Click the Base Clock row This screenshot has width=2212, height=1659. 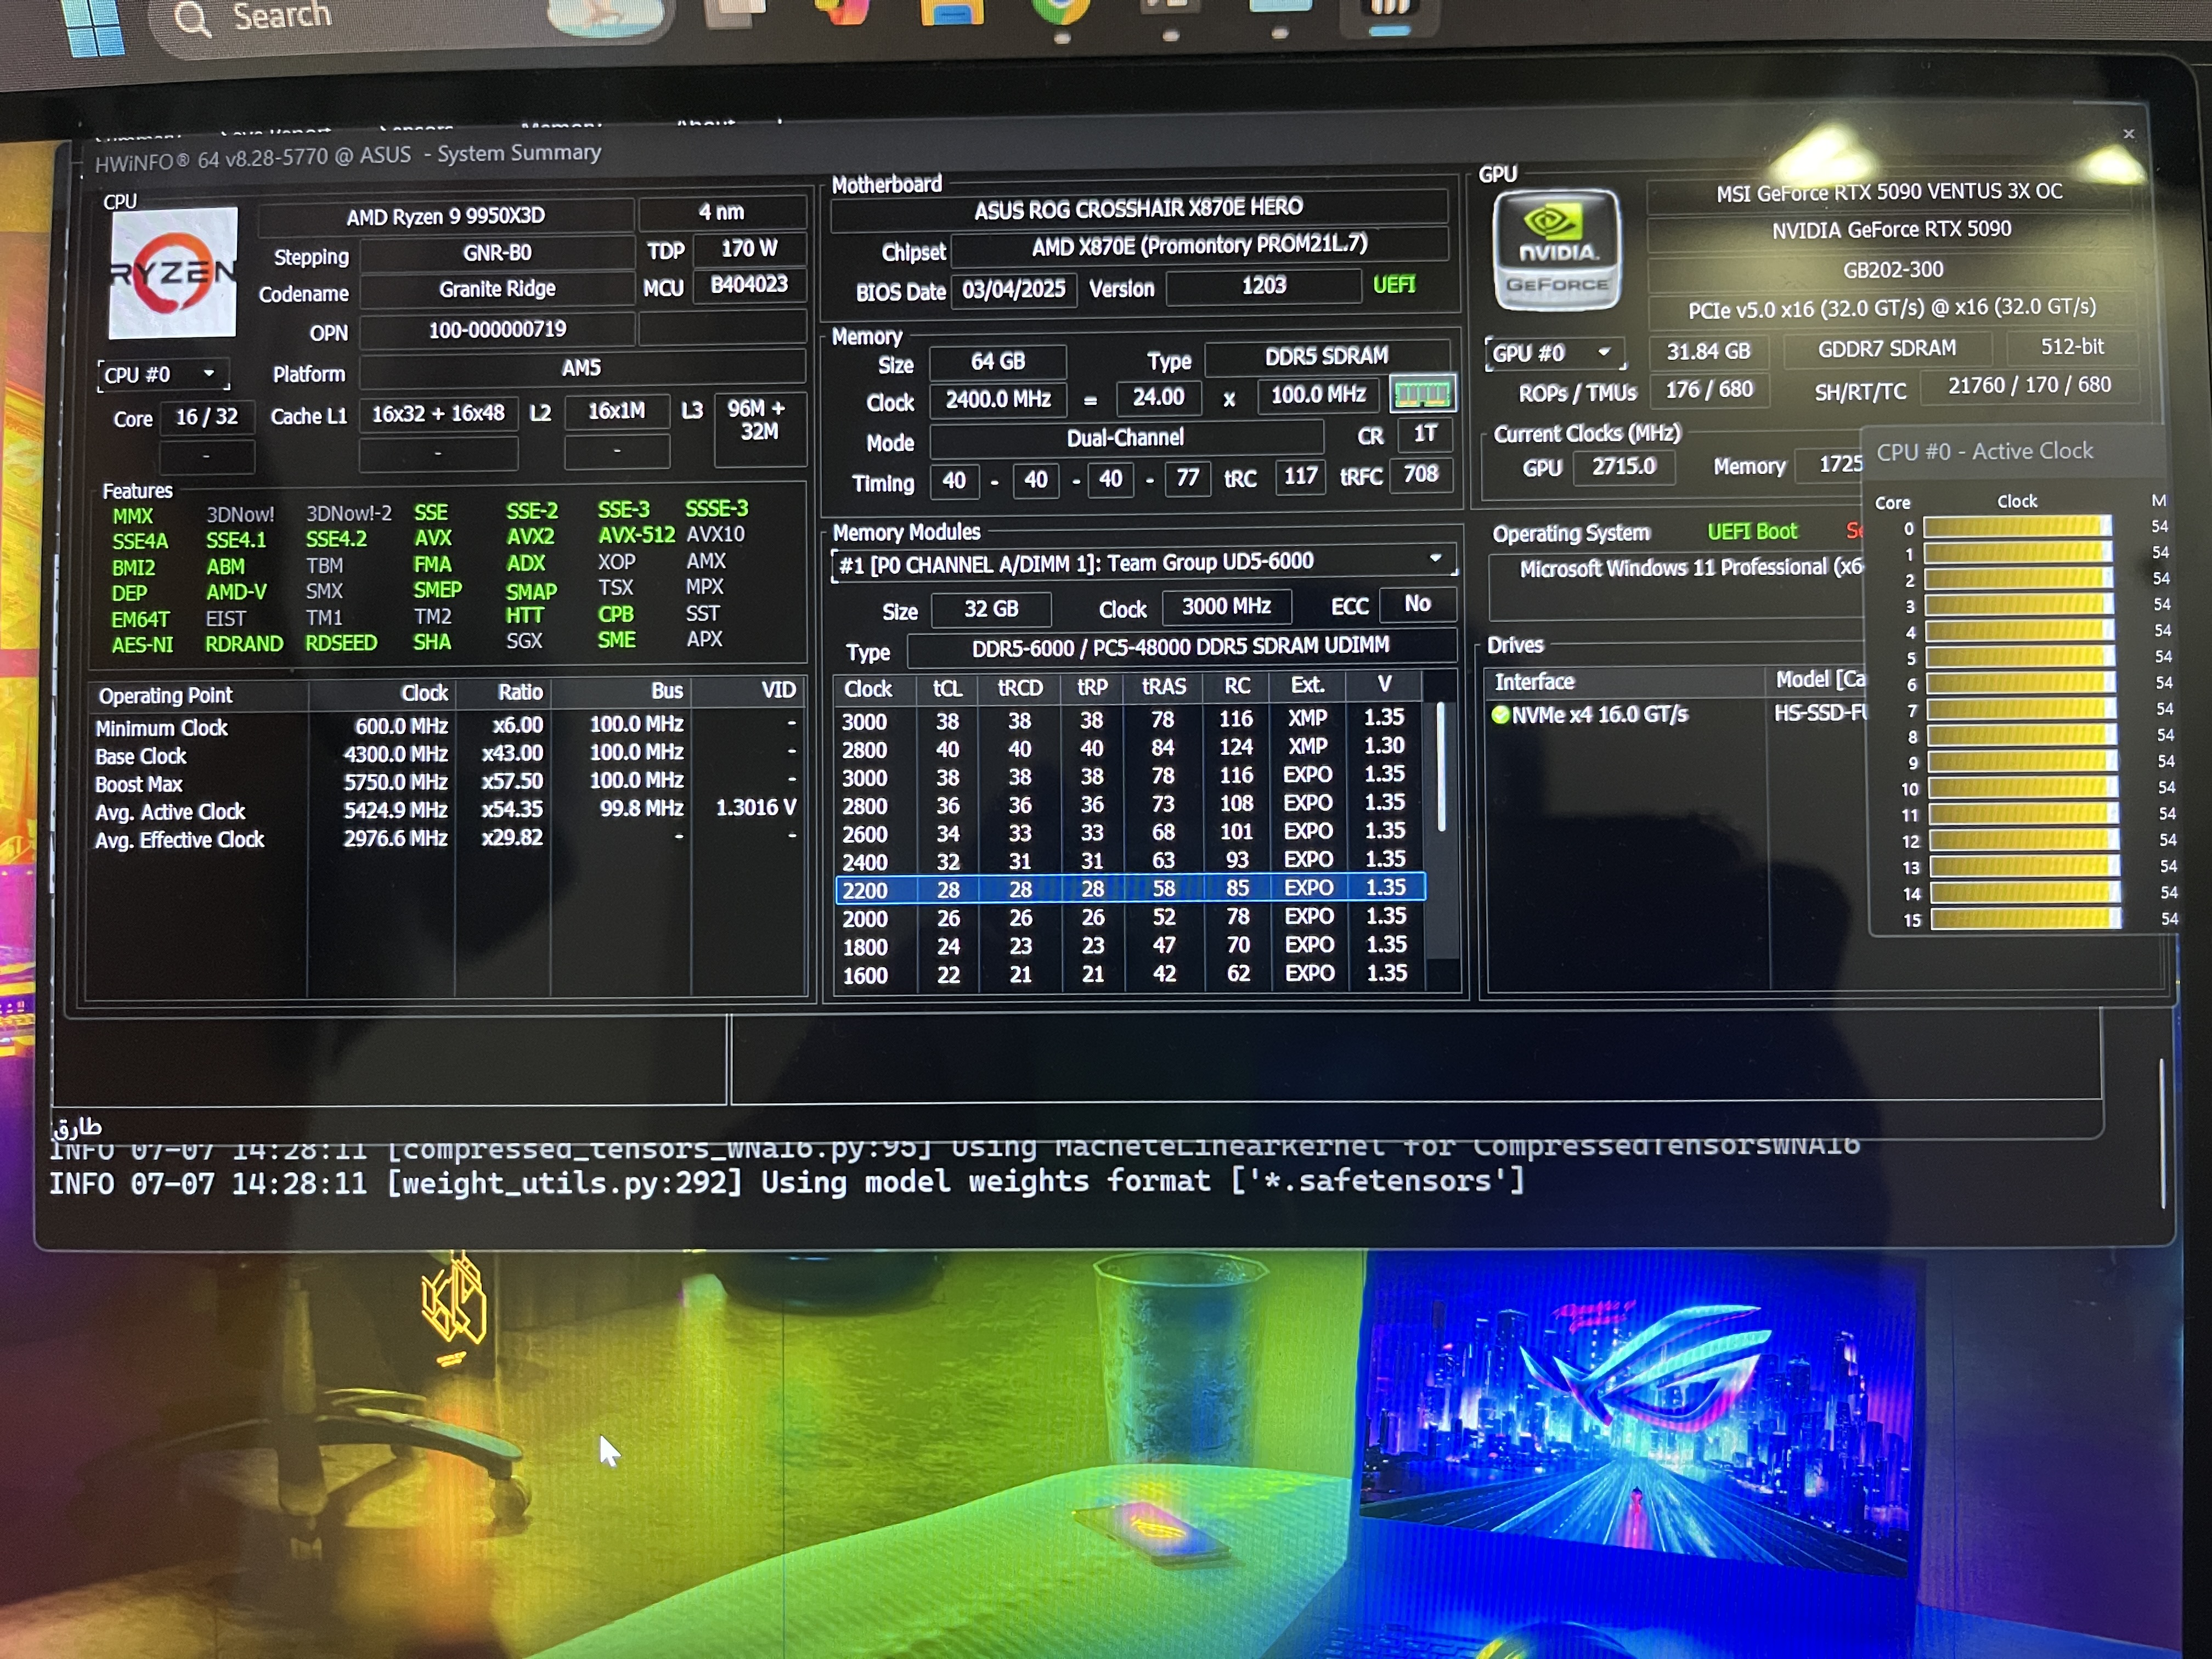click(x=446, y=755)
